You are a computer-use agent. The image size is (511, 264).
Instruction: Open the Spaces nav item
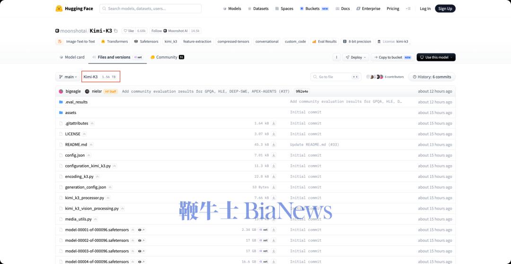(284, 9)
